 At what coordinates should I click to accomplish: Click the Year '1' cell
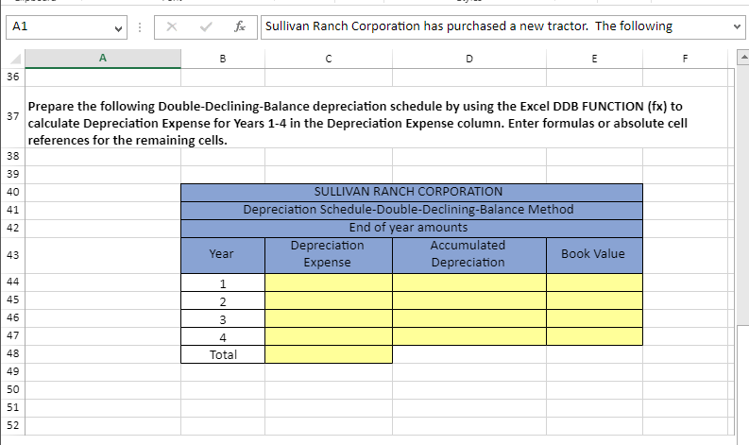click(223, 282)
